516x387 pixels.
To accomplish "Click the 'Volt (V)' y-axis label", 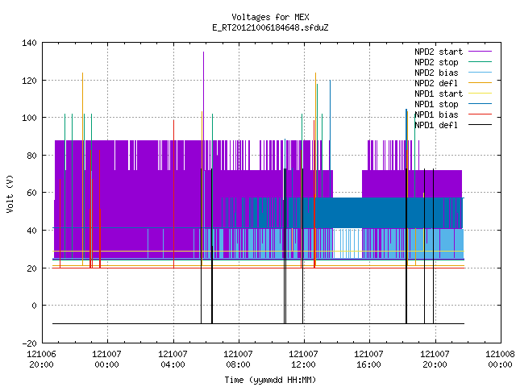I will 10,193.
